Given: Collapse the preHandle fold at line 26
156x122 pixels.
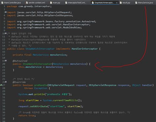Looking at the screenshot, I should point(6,82).
